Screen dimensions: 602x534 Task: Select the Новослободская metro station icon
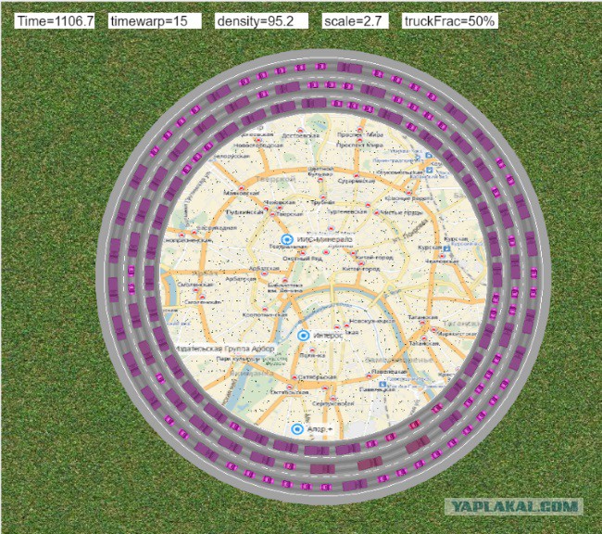tap(258, 140)
